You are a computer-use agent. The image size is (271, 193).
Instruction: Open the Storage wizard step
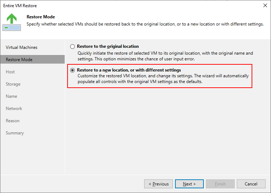(13, 84)
